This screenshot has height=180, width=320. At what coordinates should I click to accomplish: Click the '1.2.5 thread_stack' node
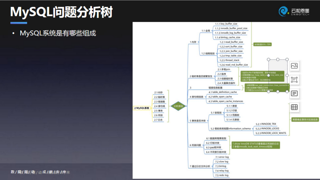point(229,60)
